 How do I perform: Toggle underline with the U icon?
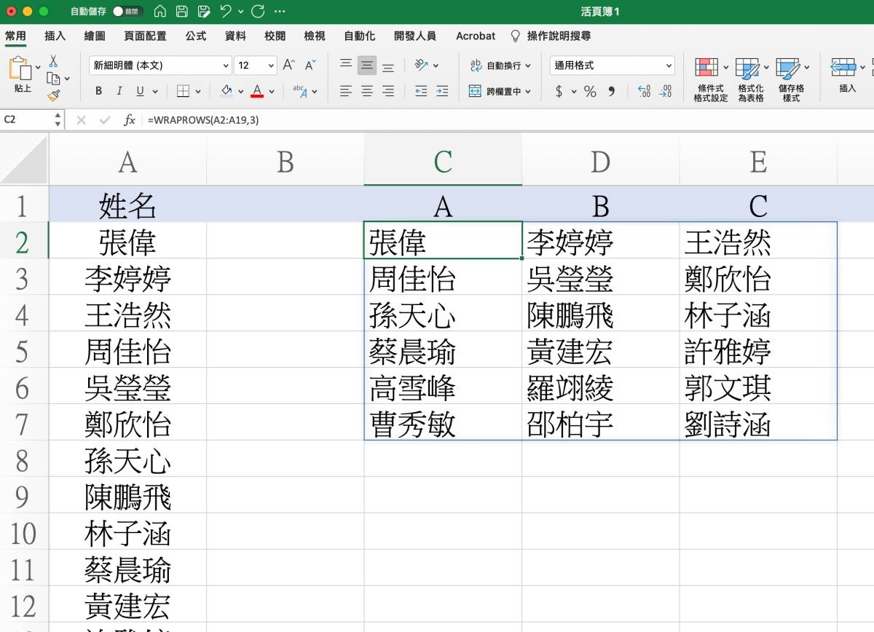click(138, 91)
